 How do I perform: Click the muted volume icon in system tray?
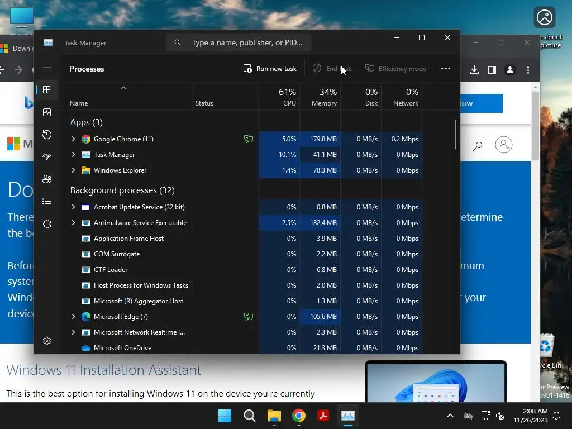pos(500,416)
